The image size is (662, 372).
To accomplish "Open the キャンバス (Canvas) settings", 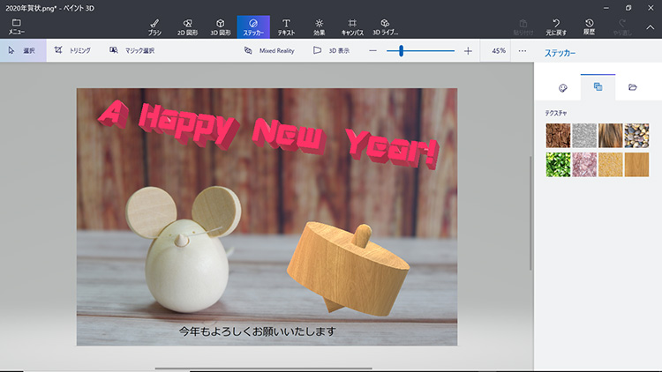I will (352, 26).
